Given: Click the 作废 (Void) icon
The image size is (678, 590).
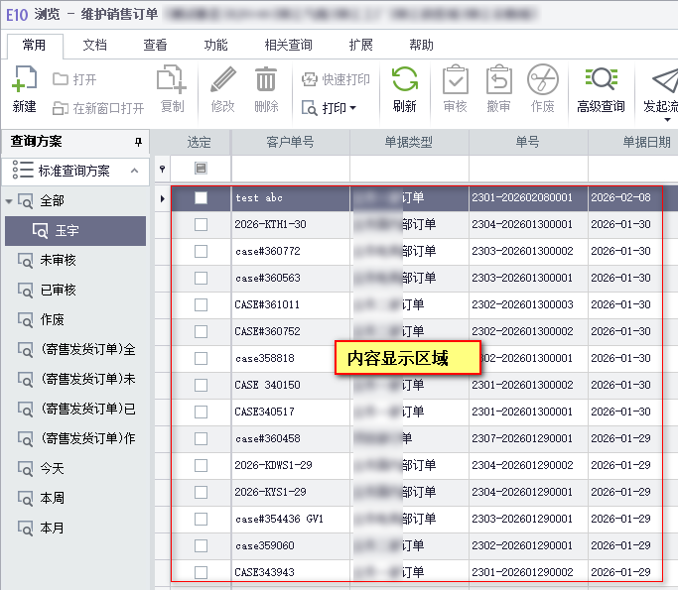Looking at the screenshot, I should (542, 81).
